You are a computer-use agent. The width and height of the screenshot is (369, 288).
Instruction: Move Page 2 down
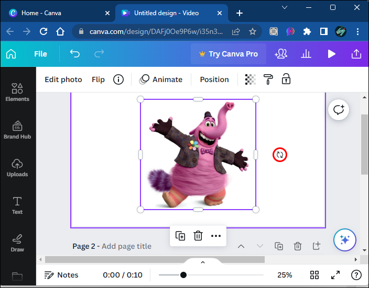pyautogui.click(x=260, y=246)
